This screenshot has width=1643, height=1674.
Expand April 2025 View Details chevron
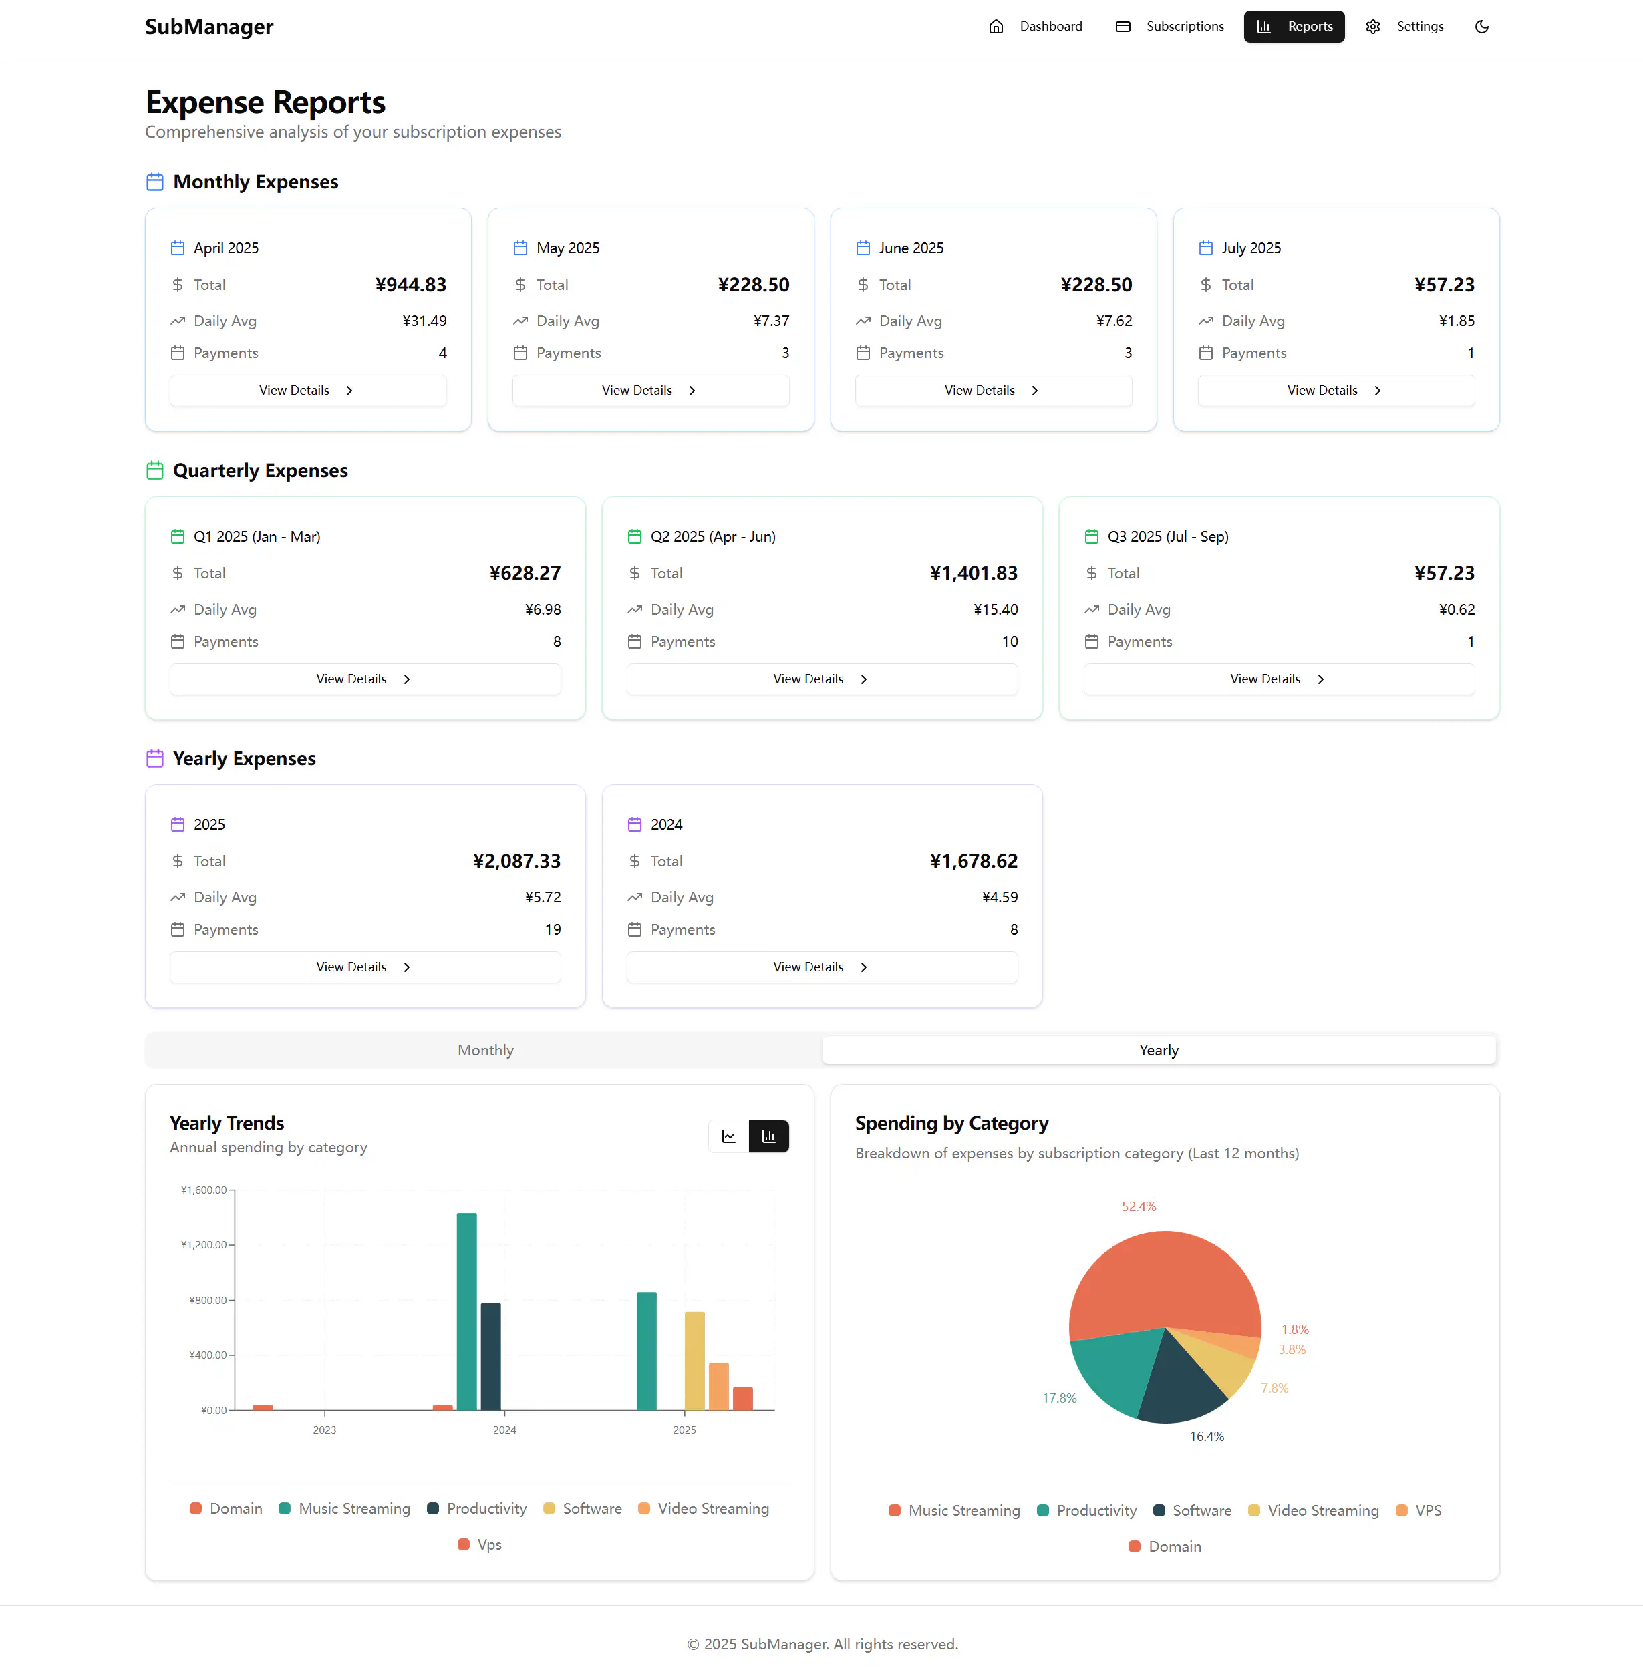[349, 391]
